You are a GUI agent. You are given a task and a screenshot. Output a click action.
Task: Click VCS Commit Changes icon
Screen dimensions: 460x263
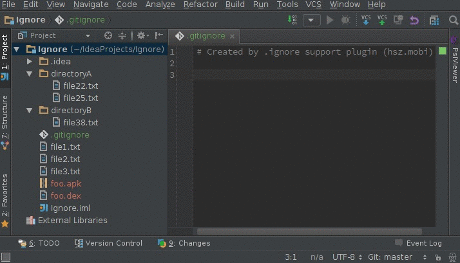click(381, 20)
